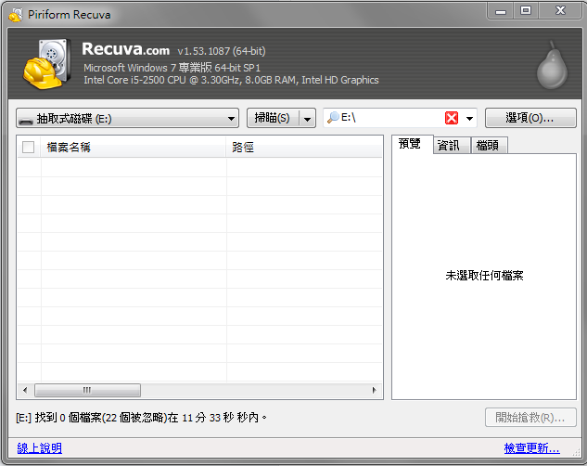
Task: Click the Recuva title bar app icon
Action: click(x=16, y=15)
